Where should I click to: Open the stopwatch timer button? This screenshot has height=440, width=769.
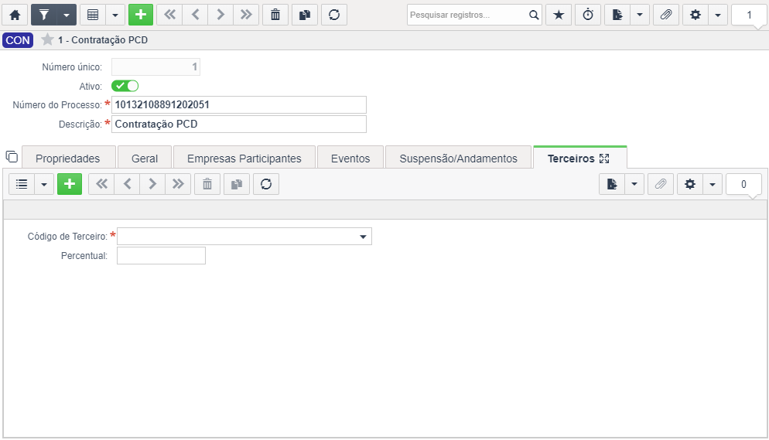click(x=588, y=15)
